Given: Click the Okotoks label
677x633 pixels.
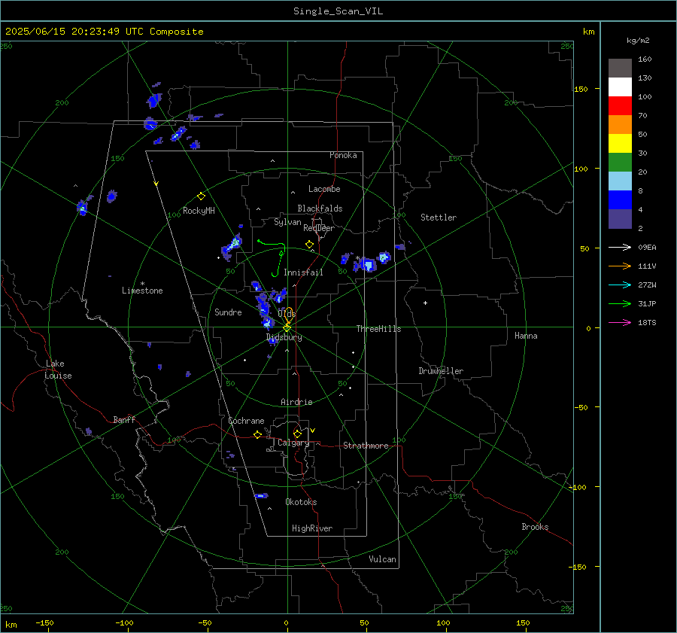Looking at the screenshot, I should pos(301,502).
